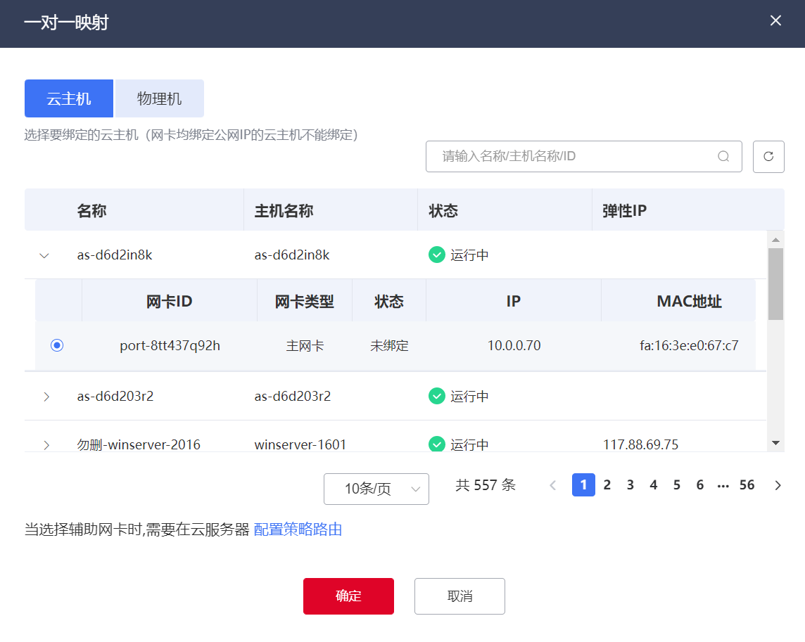Click previous page arrow

tap(552, 485)
